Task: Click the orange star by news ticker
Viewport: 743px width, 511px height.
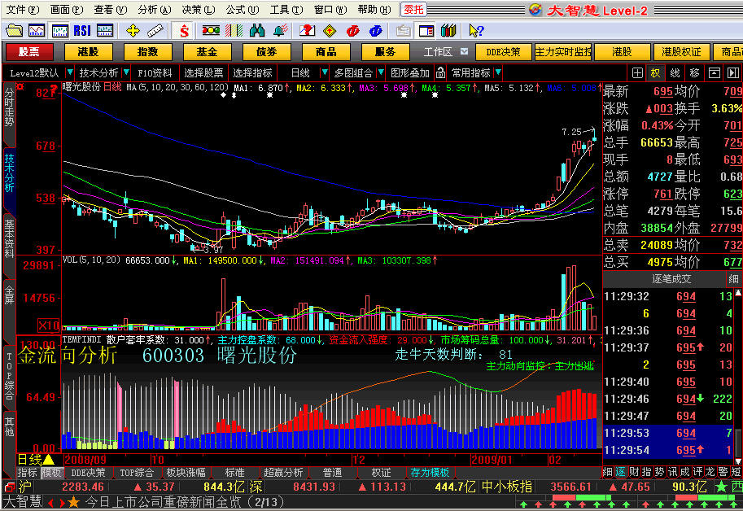Action: pyautogui.click(x=74, y=502)
